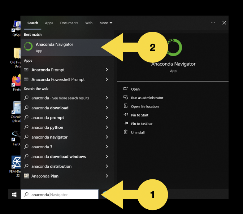Click the pin icon next to Pin to Start
Image resolution: width=243 pixels, height=214 pixels.
[x=126, y=115]
